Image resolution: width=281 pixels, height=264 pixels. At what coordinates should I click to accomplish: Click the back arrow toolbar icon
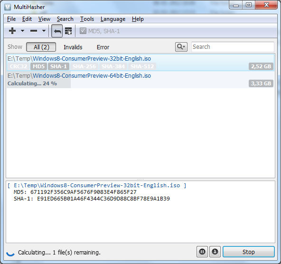click(57, 31)
